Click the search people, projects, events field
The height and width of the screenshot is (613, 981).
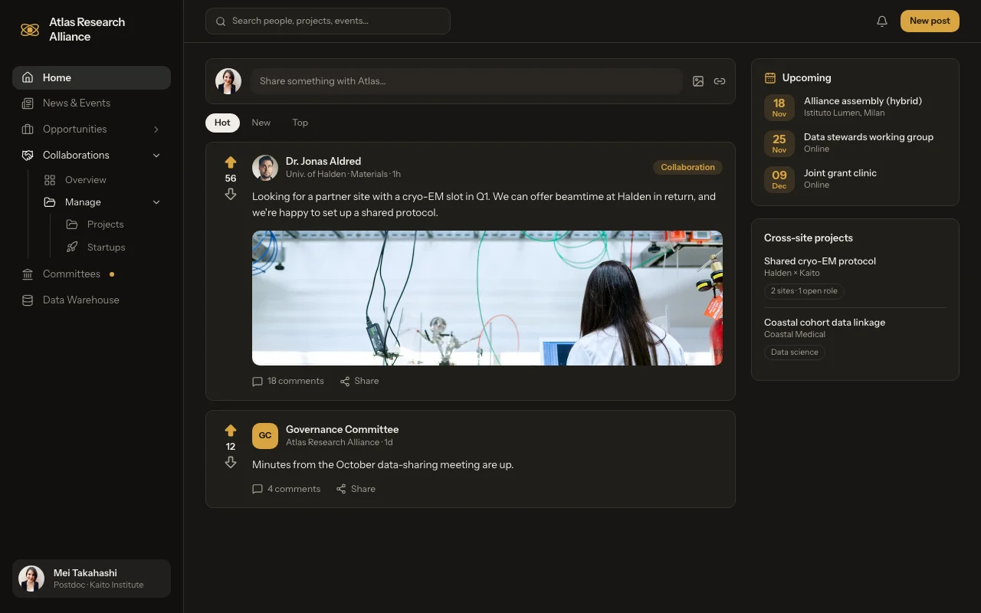[x=328, y=21]
